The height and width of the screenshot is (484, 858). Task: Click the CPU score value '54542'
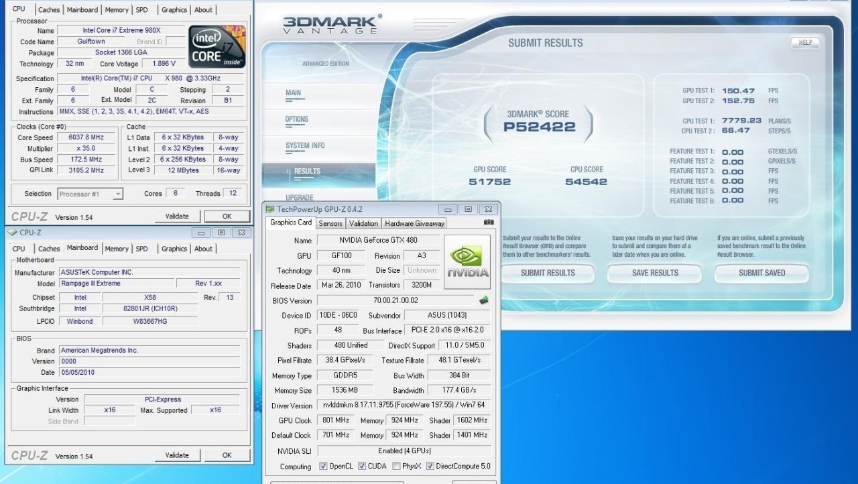[587, 182]
